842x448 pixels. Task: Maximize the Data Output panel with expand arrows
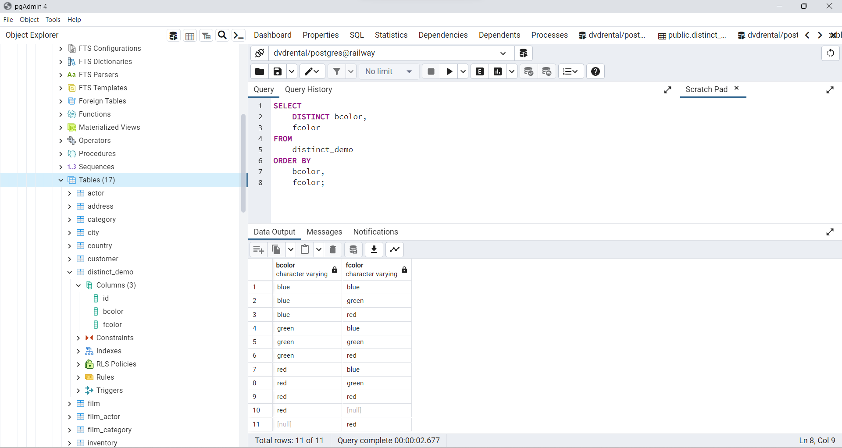click(830, 232)
